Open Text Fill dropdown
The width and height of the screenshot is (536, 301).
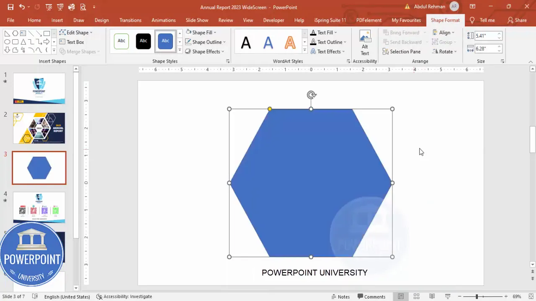point(323,33)
